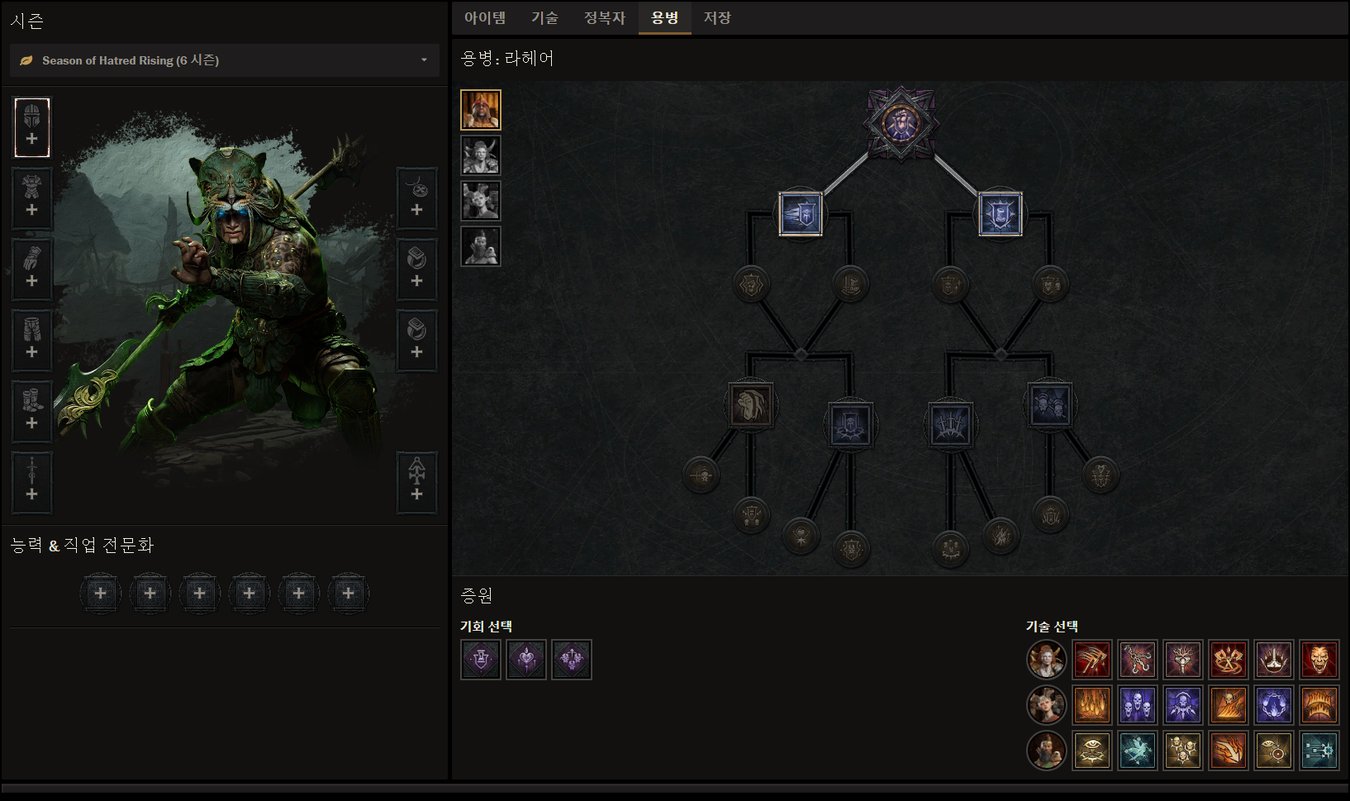Add an item to the off-hand totem slot
The image size is (1350, 801).
click(x=417, y=483)
